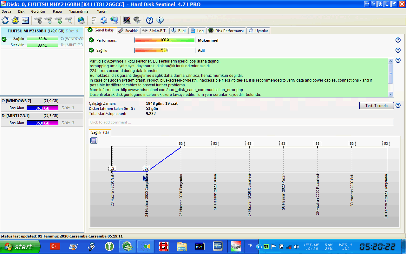
Task: Click the description text scrollbar down arrow
Action: click(391, 94)
